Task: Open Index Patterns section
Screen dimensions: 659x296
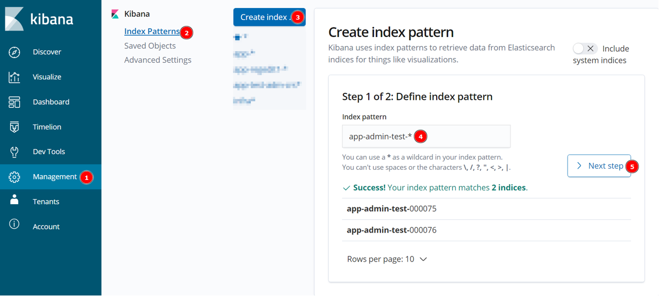Action: point(152,32)
